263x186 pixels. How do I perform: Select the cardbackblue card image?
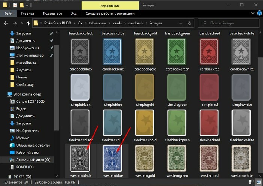112,52
